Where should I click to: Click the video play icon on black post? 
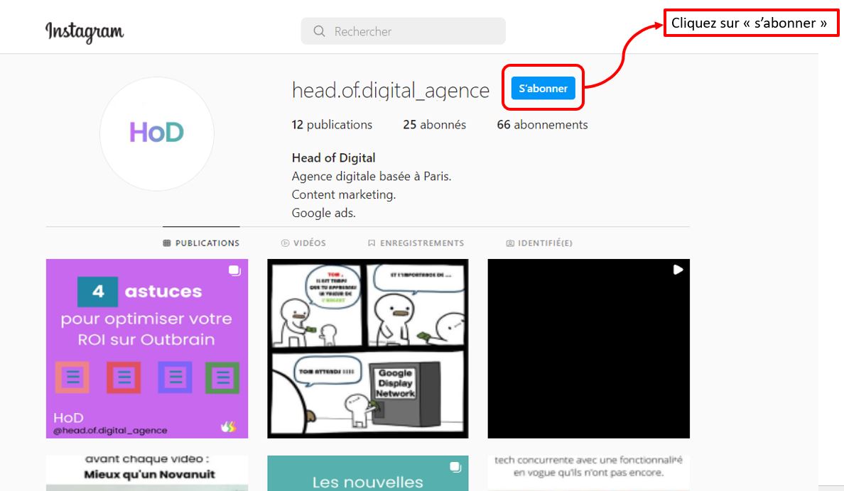678,270
